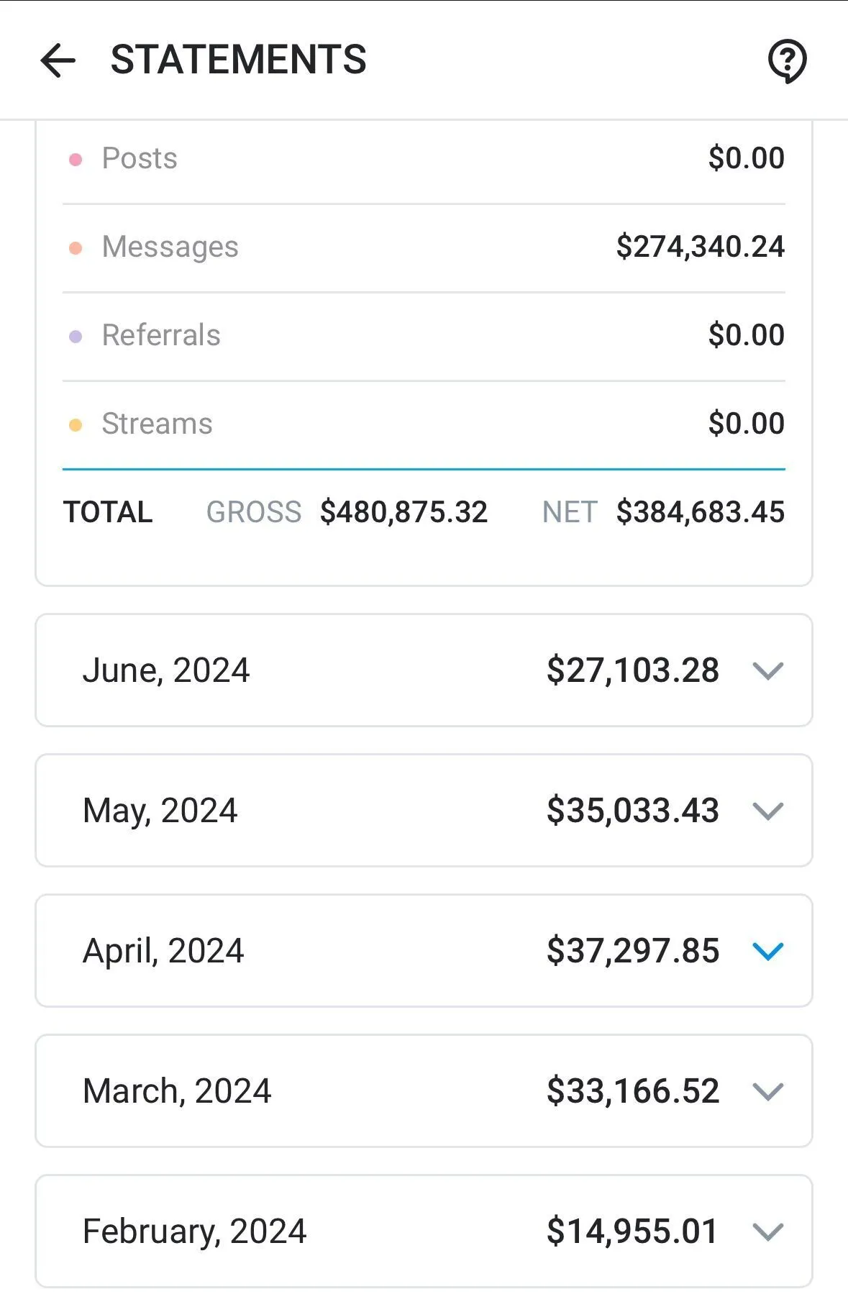Expand the February, 2024 chevron
The image size is (848, 1307).
coord(767,1232)
